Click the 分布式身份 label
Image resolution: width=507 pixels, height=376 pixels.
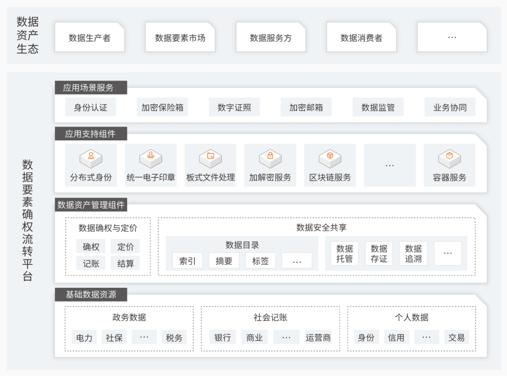(x=91, y=177)
